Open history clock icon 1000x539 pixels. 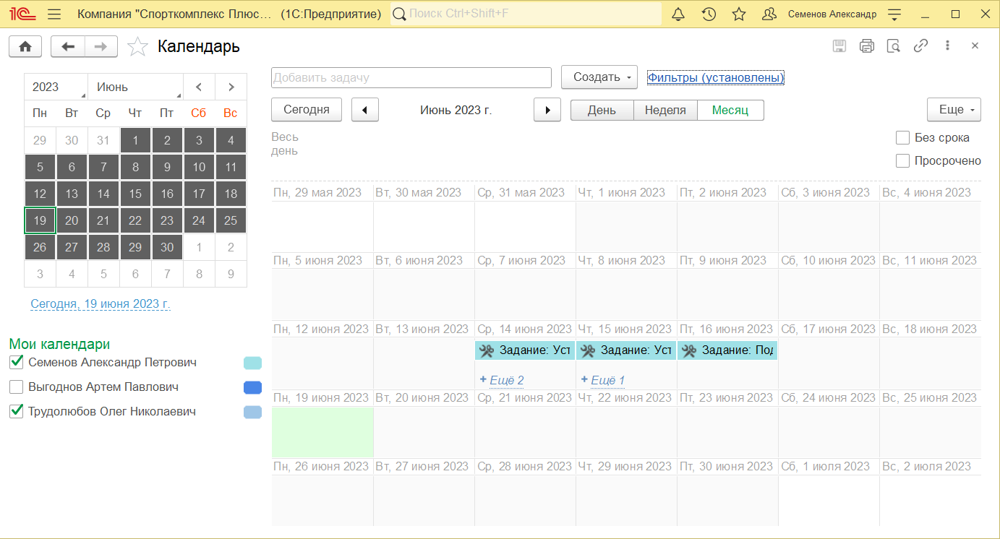point(709,14)
